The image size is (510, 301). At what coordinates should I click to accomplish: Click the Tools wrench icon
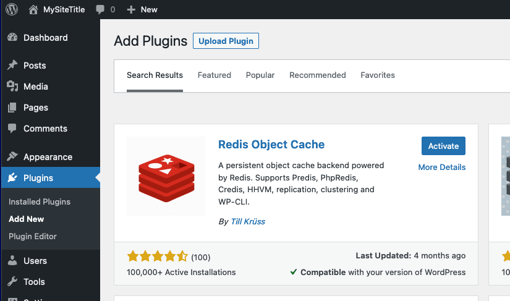point(12,281)
